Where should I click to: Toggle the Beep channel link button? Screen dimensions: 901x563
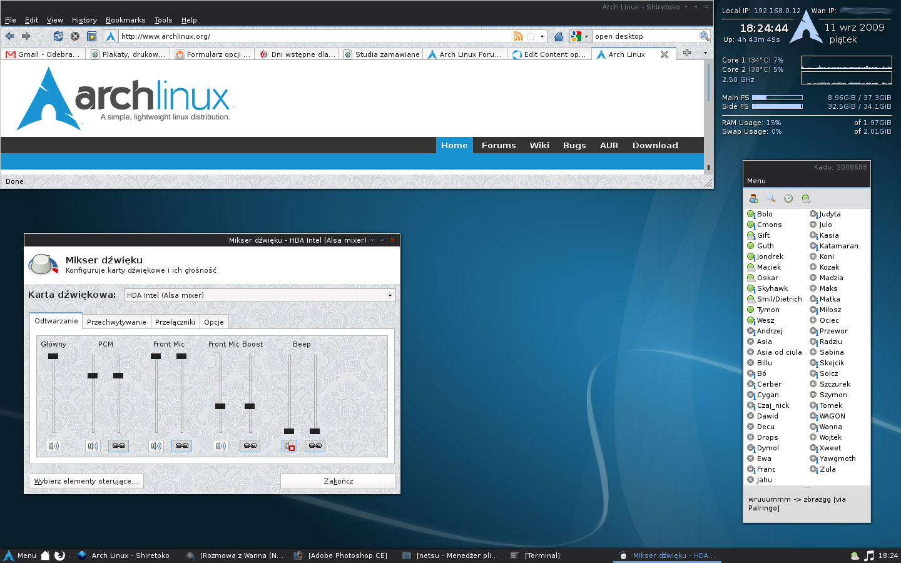(315, 446)
